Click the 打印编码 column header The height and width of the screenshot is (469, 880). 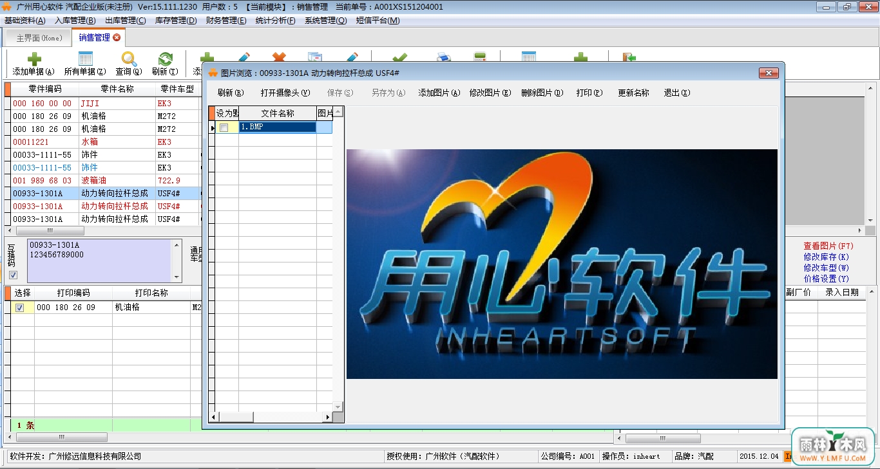point(73,293)
